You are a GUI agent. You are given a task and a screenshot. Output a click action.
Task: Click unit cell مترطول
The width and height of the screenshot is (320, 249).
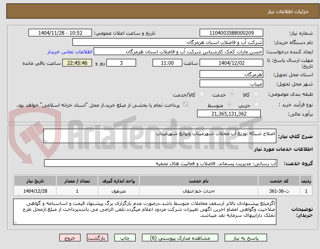point(118,191)
